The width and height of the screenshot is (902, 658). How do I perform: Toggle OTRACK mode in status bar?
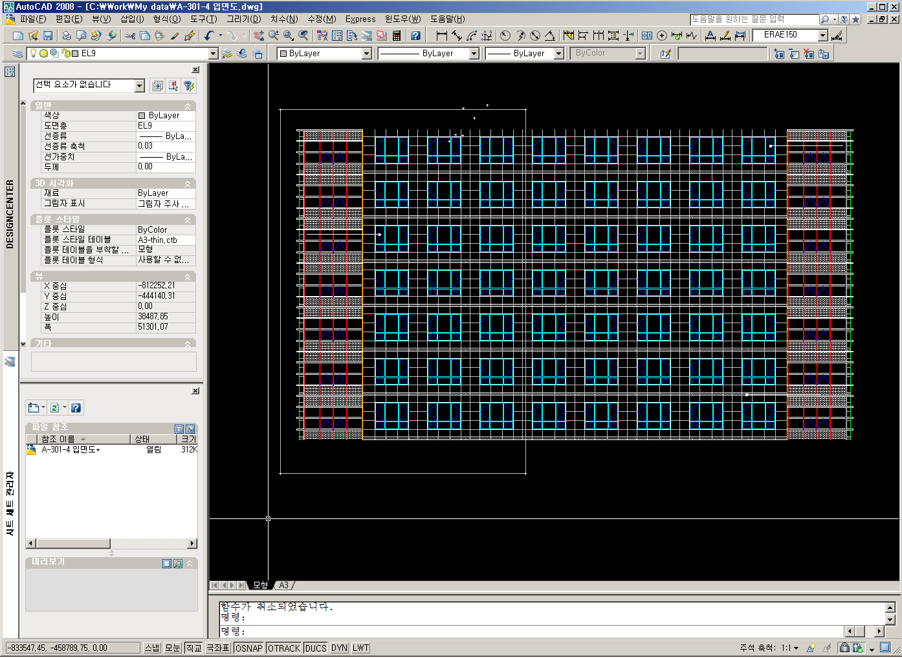pos(283,648)
